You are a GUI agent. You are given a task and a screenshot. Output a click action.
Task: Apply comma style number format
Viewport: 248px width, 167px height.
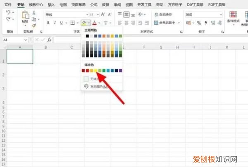[206, 23]
